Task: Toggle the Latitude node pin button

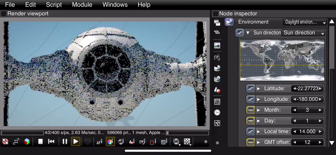Action: tap(251, 89)
